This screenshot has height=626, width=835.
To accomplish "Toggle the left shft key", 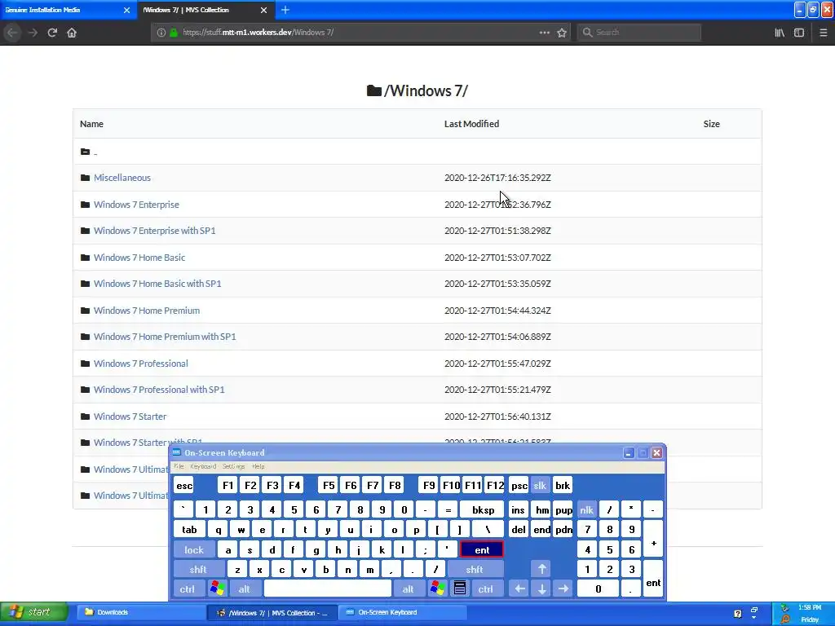I will pyautogui.click(x=198, y=570).
